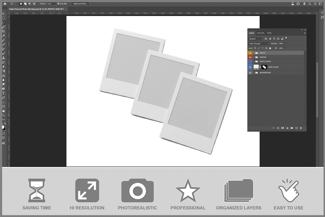Expand the PARTS COLOR group
Image resolution: width=325 pixels, height=217 pixels.
coord(254,61)
